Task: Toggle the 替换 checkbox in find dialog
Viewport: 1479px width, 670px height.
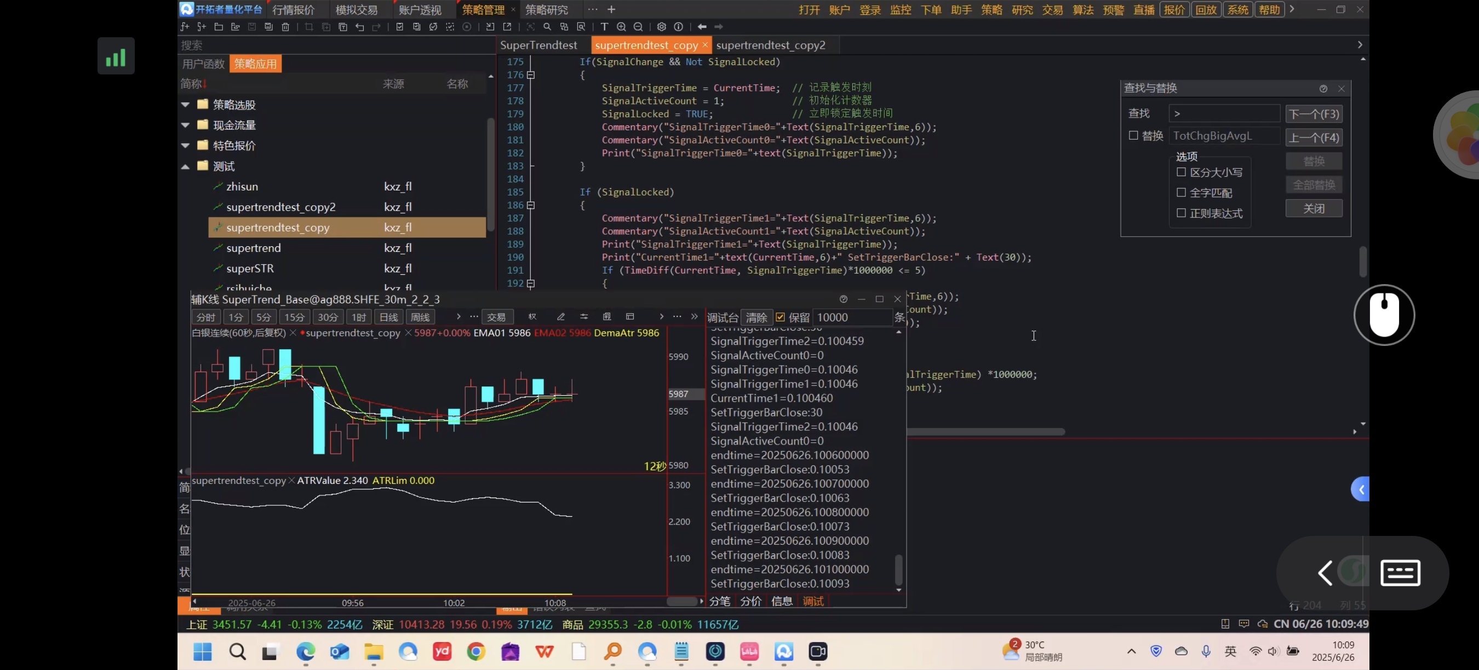Action: (1133, 135)
